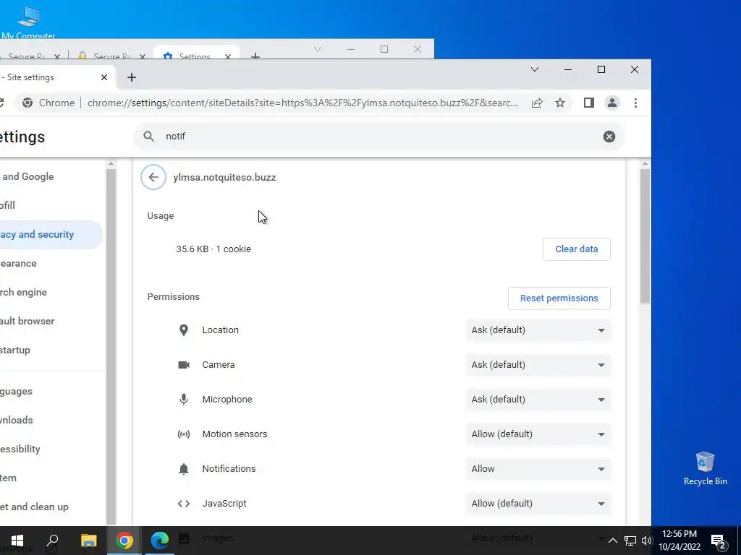741x555 pixels.
Task: Open the JavaScript permission dropdown
Action: point(538,504)
